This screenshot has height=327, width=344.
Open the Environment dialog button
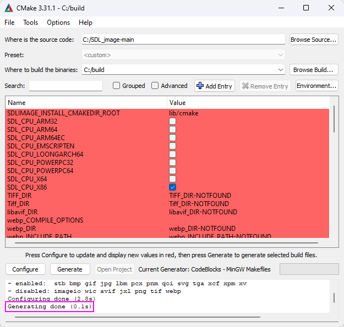pyautogui.click(x=316, y=86)
